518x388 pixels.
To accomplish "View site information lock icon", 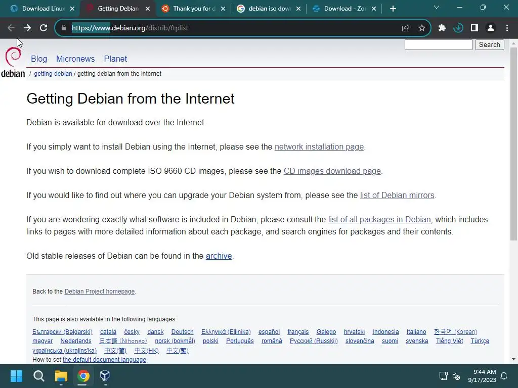I will point(64,28).
